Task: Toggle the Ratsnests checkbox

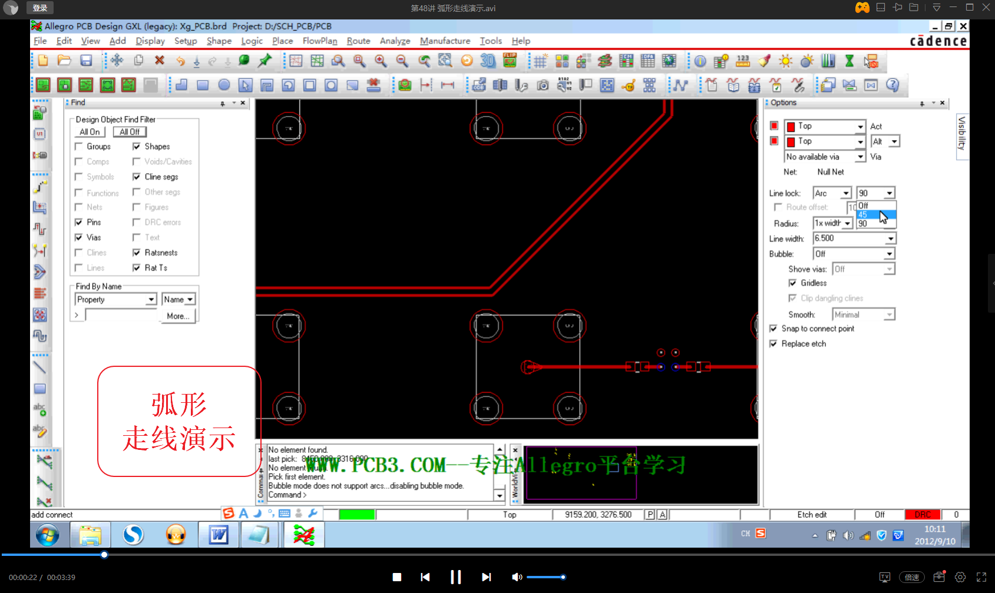Action: [137, 253]
